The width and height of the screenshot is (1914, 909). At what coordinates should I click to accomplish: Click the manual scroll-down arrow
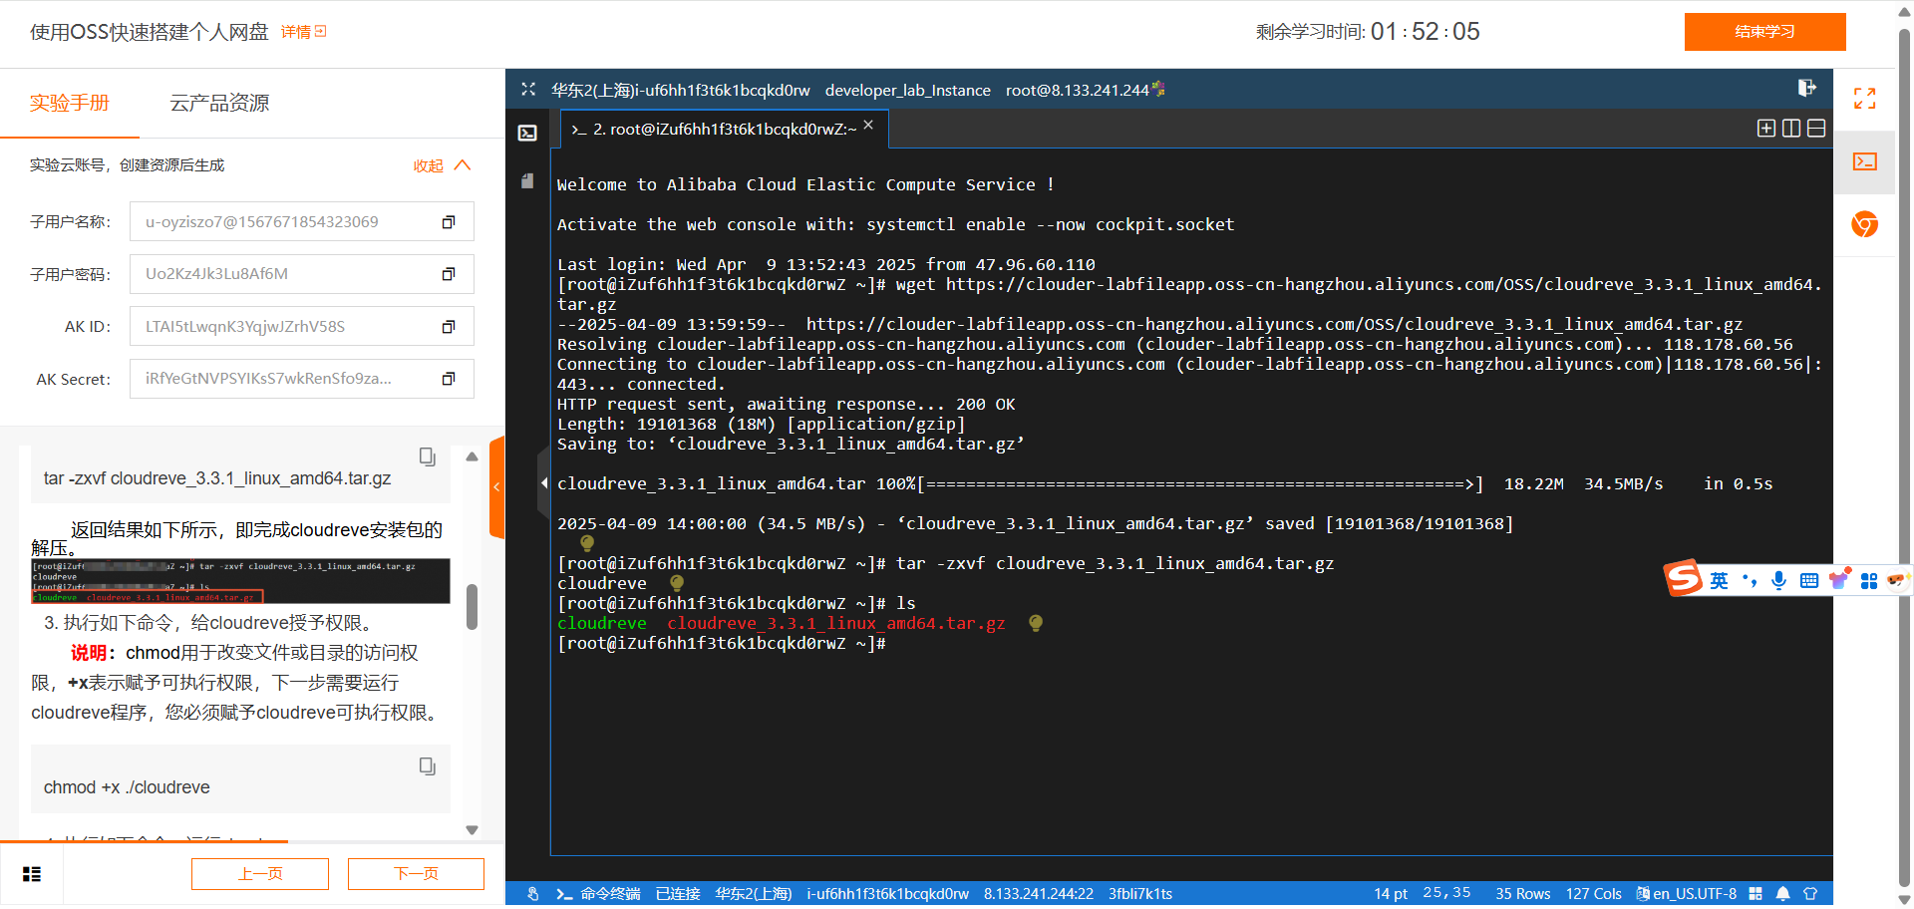473,830
